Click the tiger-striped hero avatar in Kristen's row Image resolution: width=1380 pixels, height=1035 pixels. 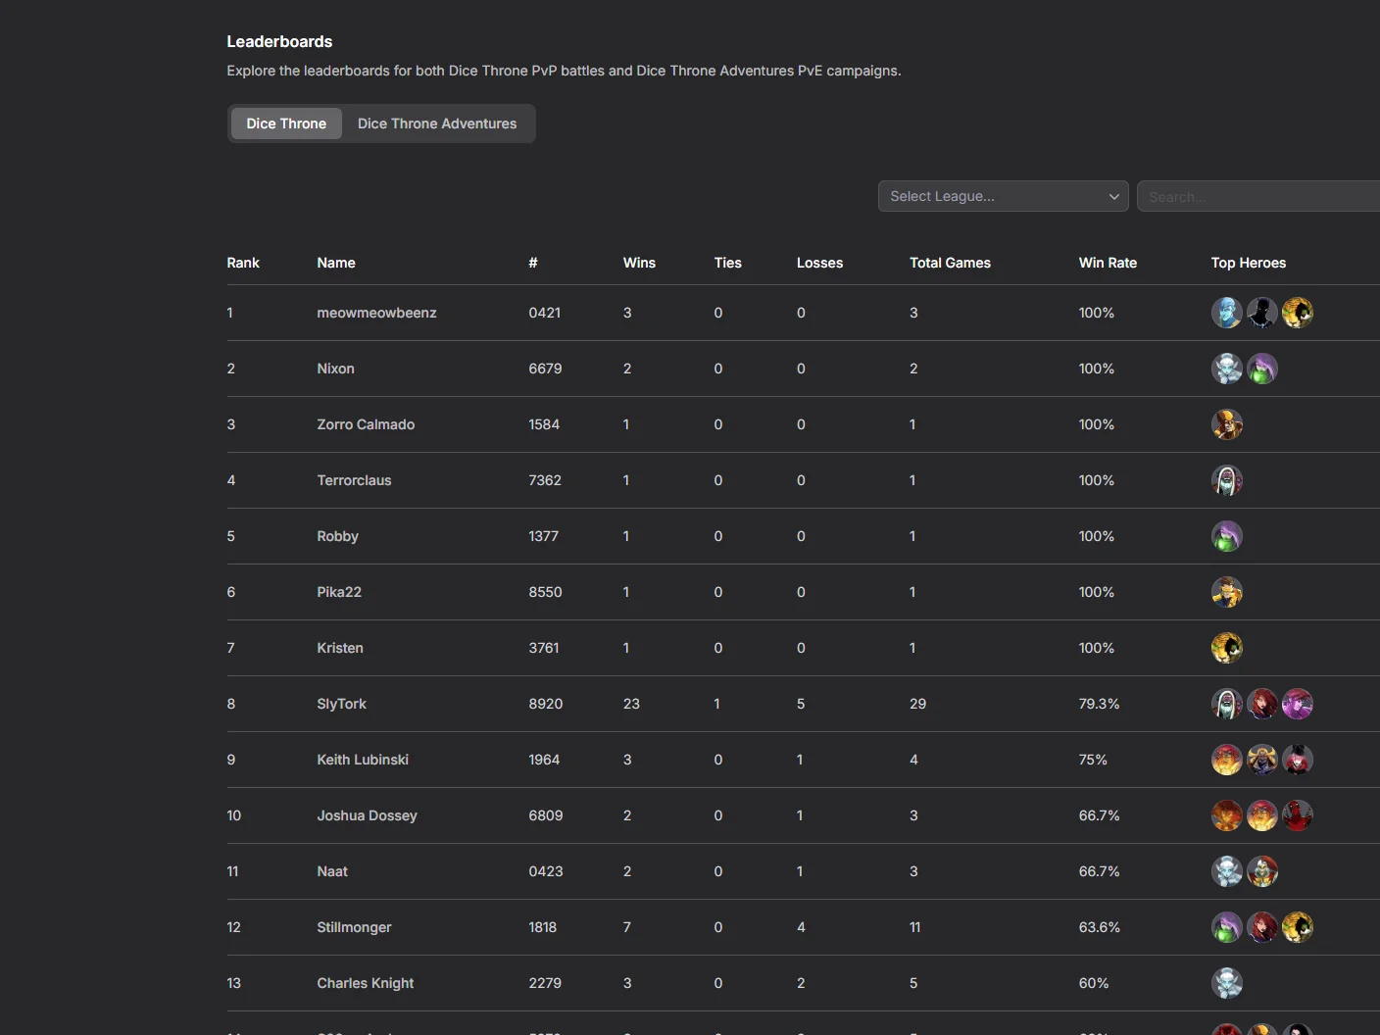pos(1227,648)
